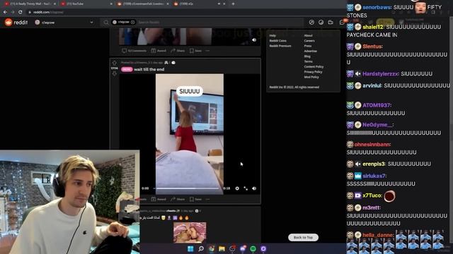
Task: Save the upper post
Action: (x=195, y=51)
